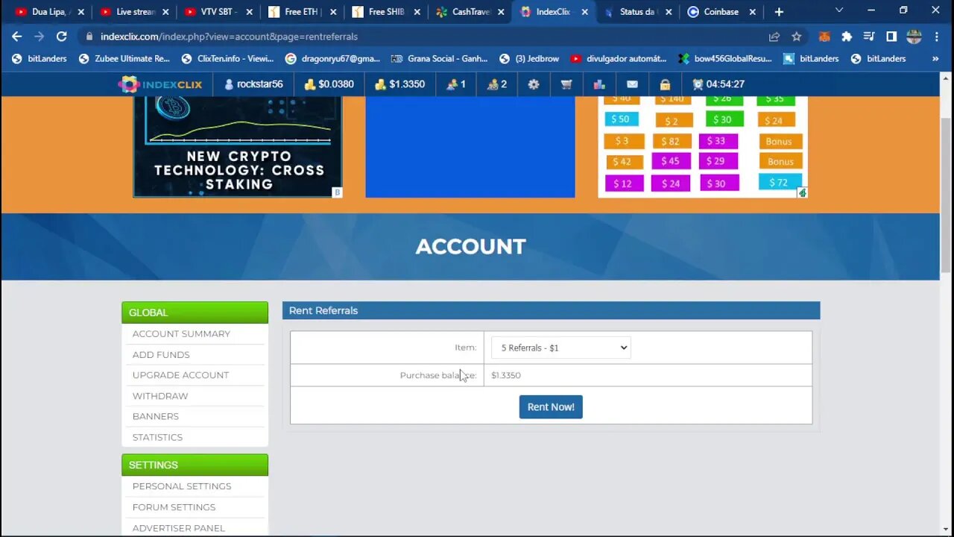
Task: Open the Grana Social bookmark
Action: 439,58
